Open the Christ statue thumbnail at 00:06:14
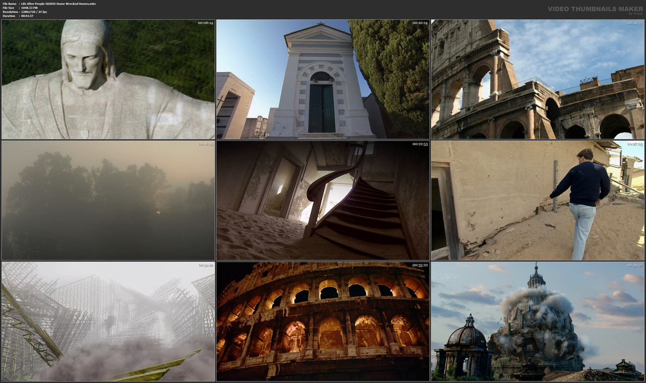 [108, 79]
